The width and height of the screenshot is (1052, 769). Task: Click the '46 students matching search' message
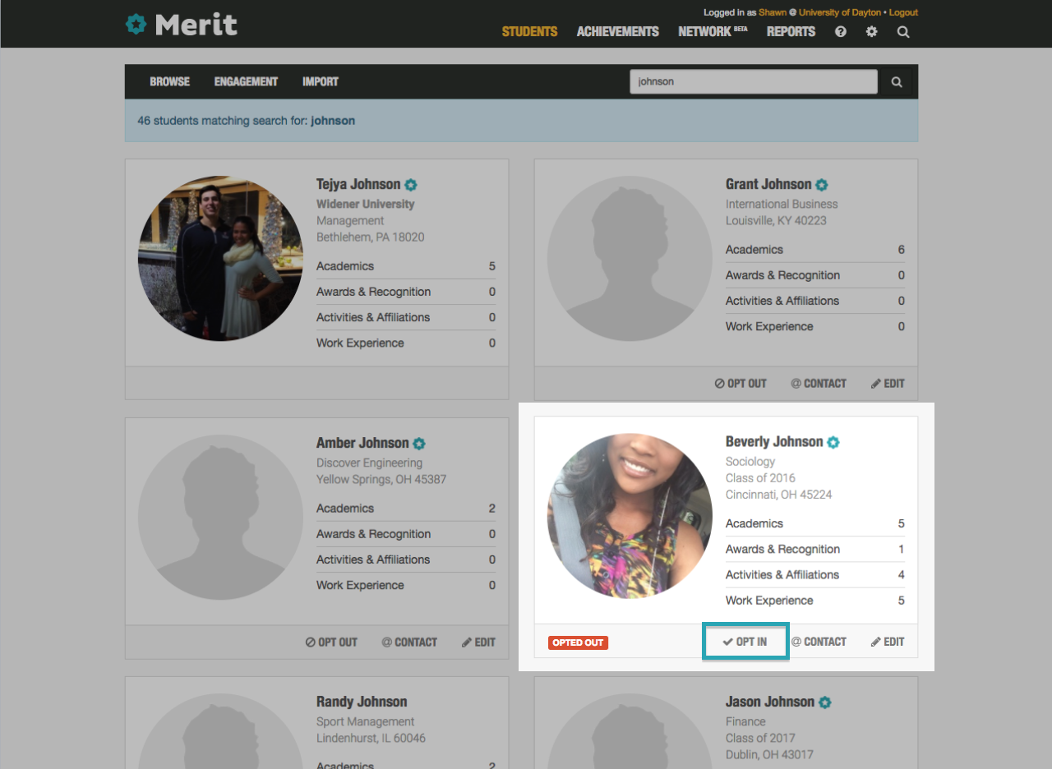[x=247, y=121]
